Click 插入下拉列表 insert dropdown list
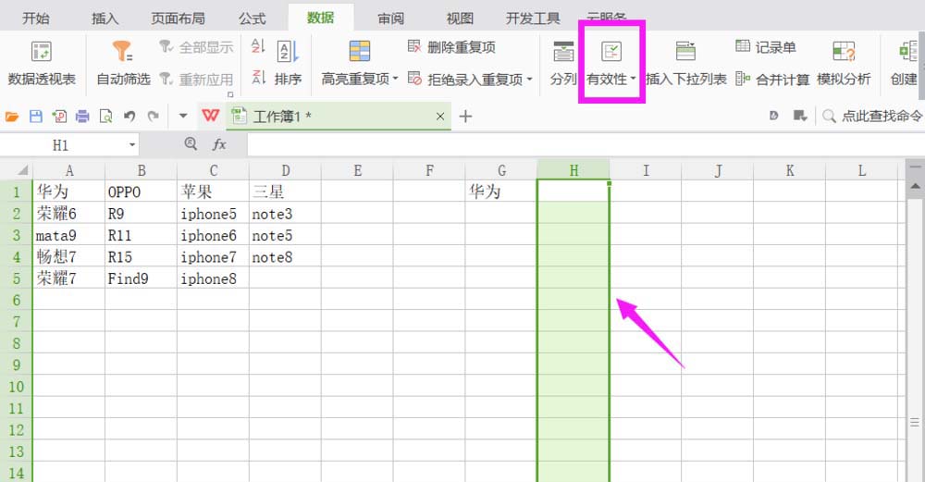 [x=685, y=64]
